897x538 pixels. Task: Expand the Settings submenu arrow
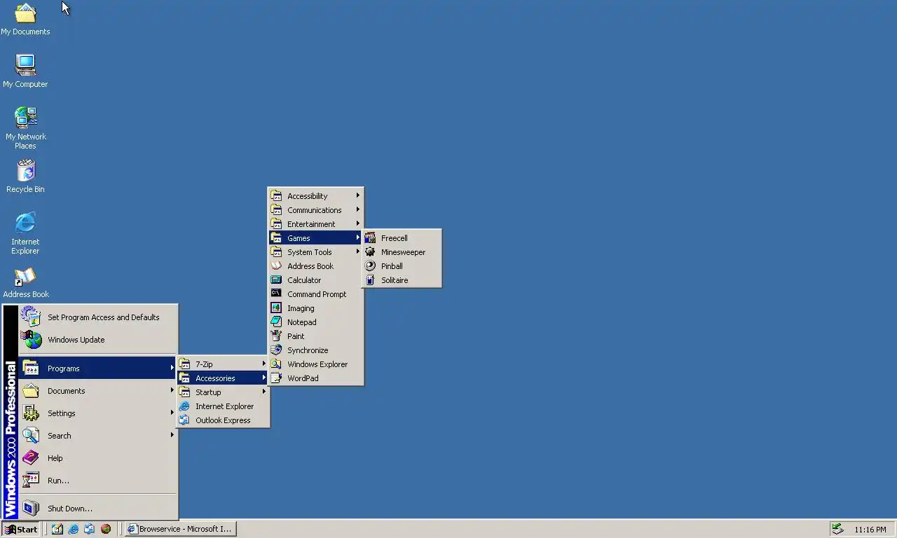point(172,413)
